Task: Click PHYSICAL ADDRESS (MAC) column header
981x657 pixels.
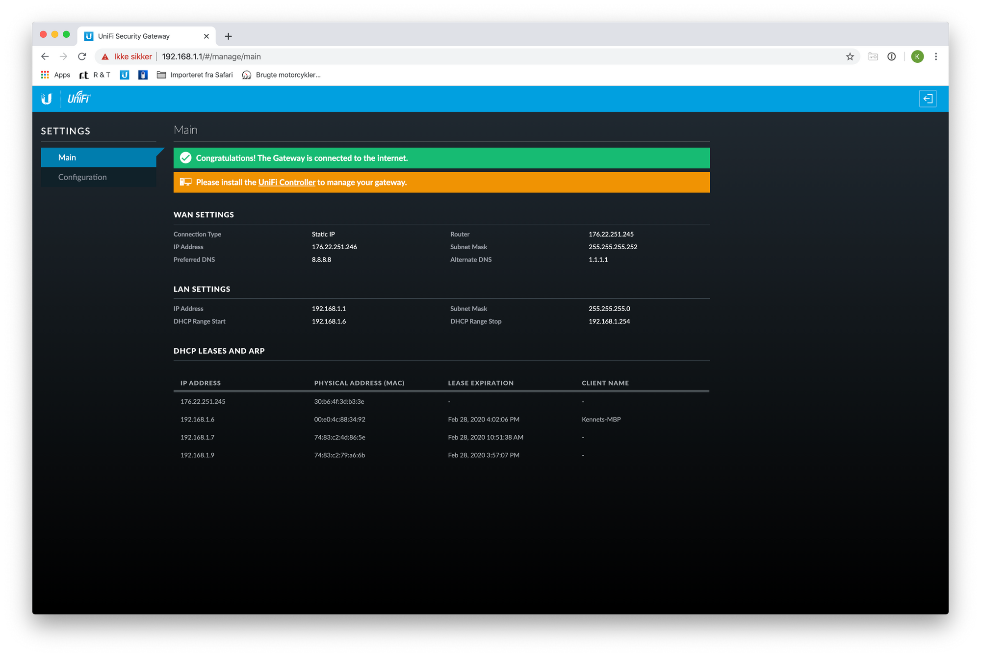Action: point(359,383)
